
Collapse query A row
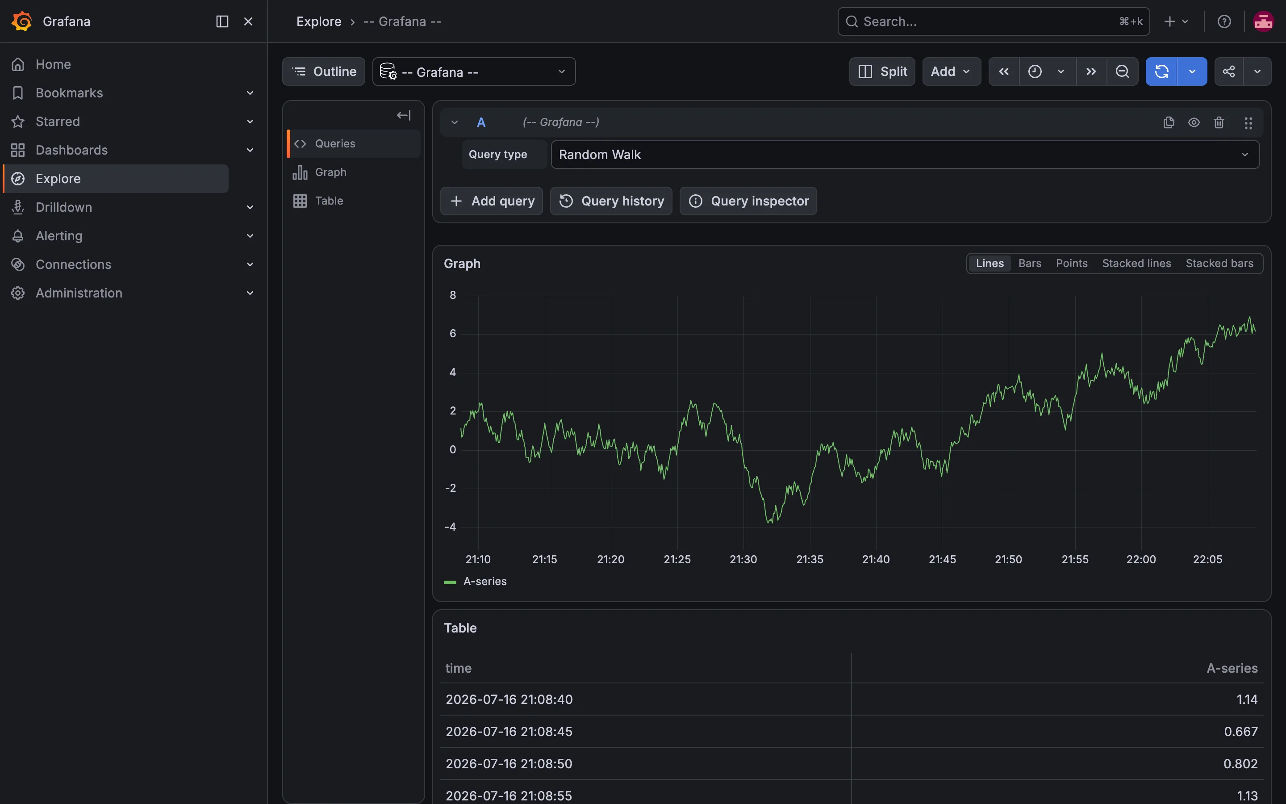(x=455, y=122)
